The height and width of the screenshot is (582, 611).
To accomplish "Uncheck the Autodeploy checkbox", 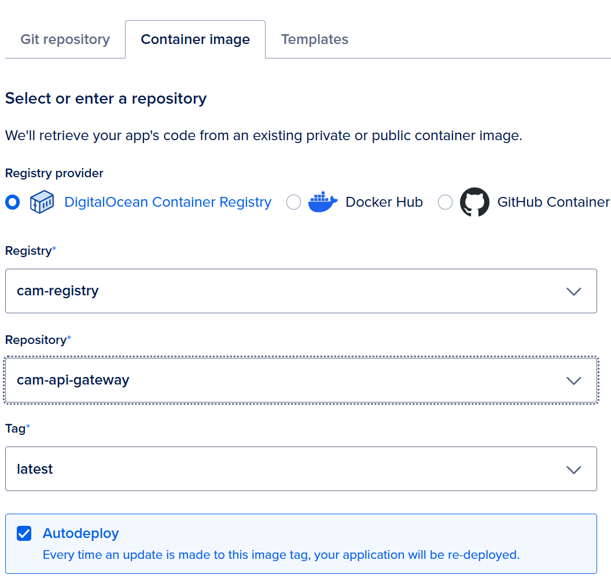I will point(24,533).
